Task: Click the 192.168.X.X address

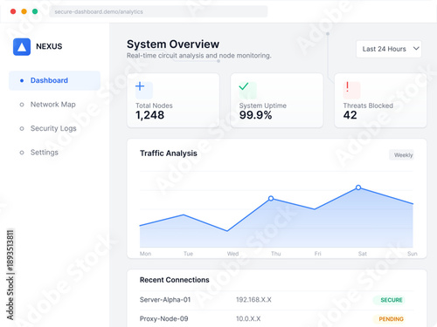Action: coord(253,300)
